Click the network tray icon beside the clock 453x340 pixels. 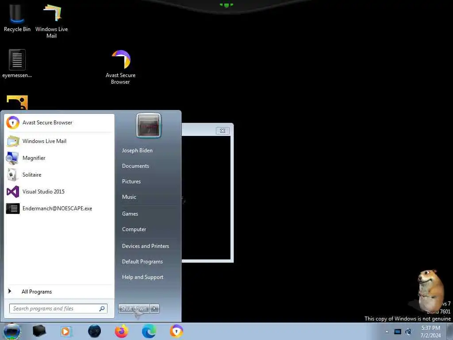click(408, 332)
